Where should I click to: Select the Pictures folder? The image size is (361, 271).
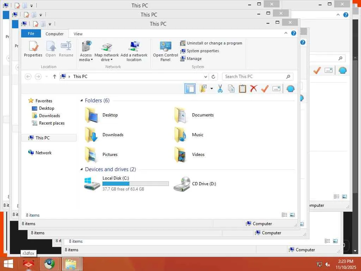click(101, 155)
